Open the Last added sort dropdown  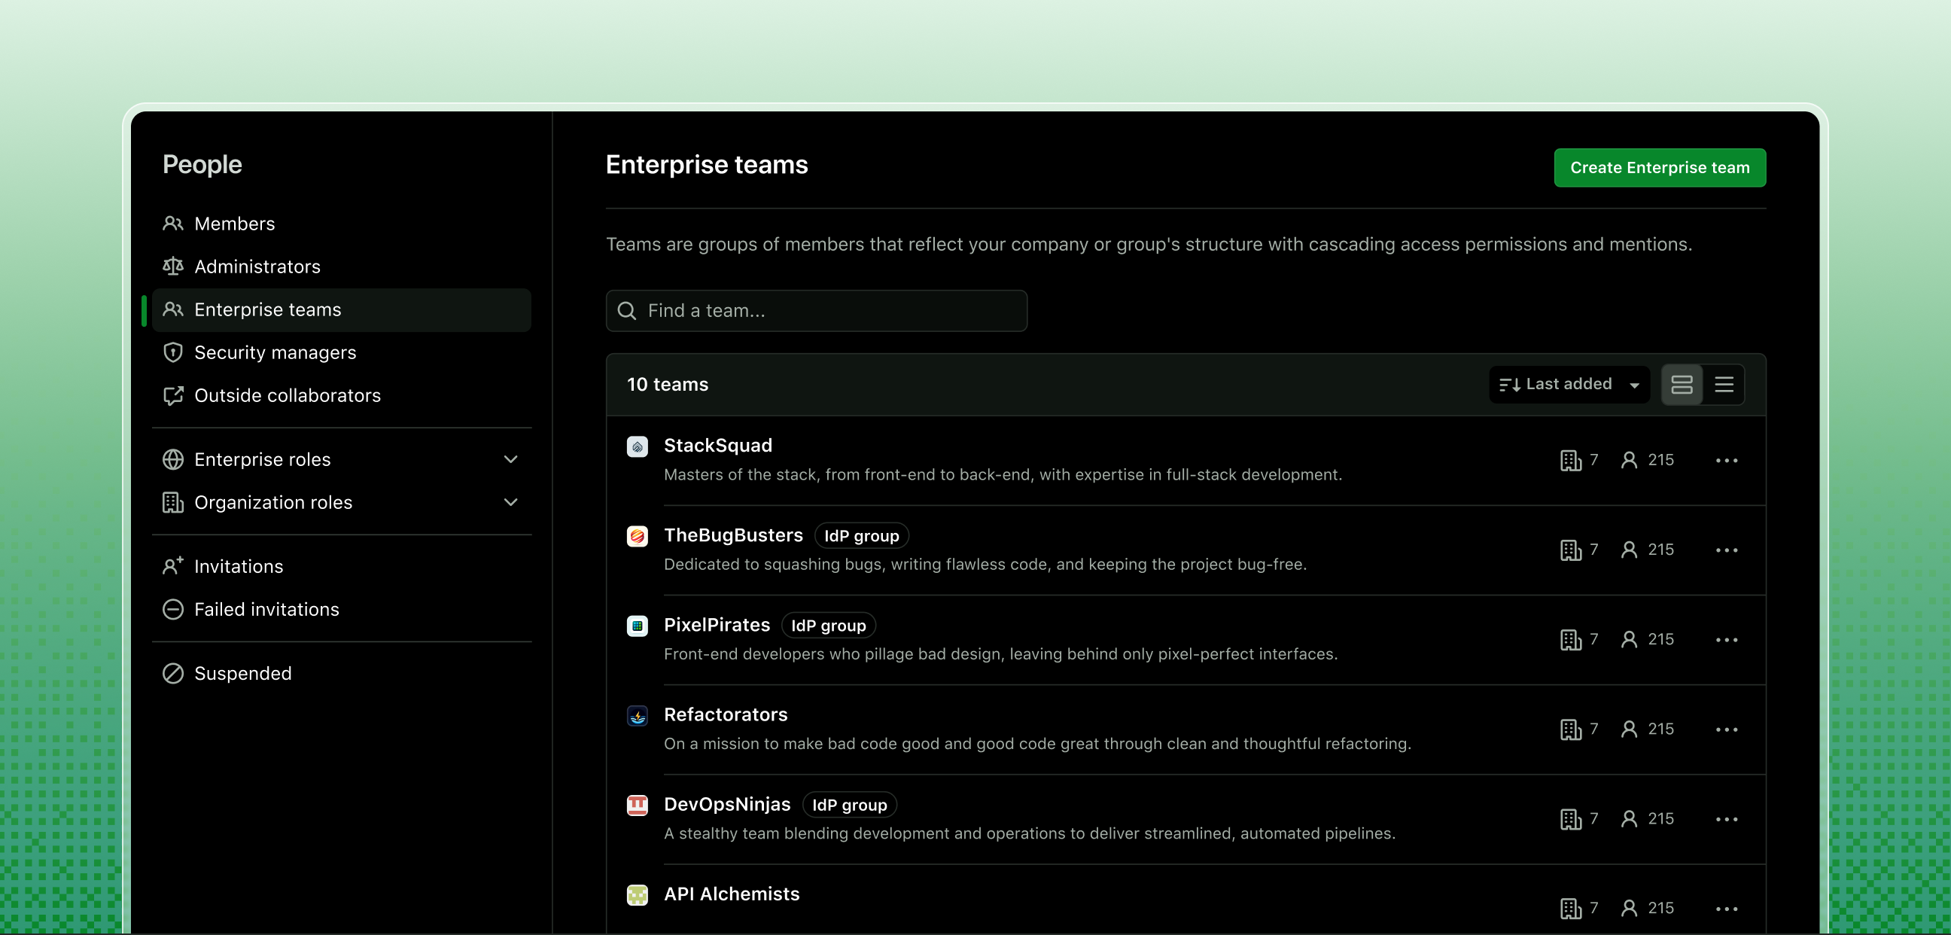point(1569,384)
